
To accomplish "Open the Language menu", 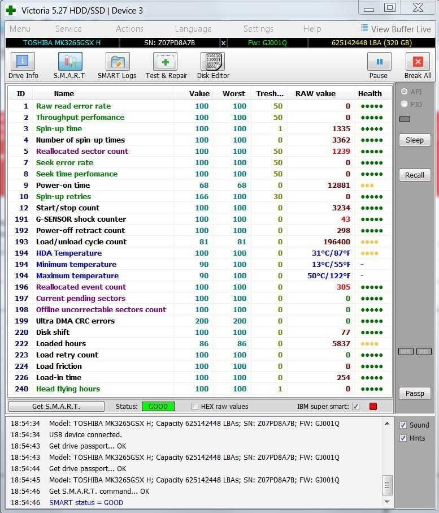I will [x=193, y=29].
